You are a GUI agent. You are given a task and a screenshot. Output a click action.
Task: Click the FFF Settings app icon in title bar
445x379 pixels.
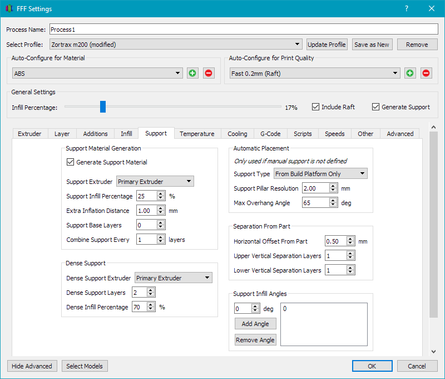point(9,8)
